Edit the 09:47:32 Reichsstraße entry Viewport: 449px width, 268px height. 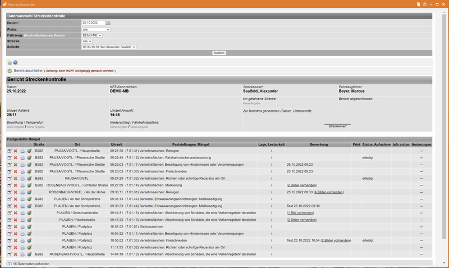pos(10,220)
